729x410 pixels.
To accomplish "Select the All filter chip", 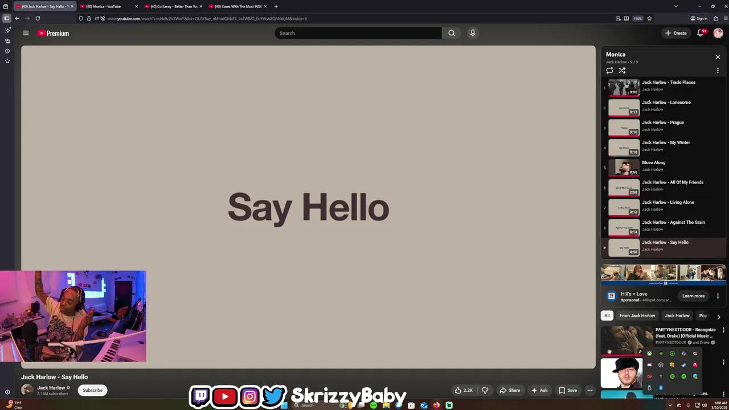I will click(x=607, y=315).
